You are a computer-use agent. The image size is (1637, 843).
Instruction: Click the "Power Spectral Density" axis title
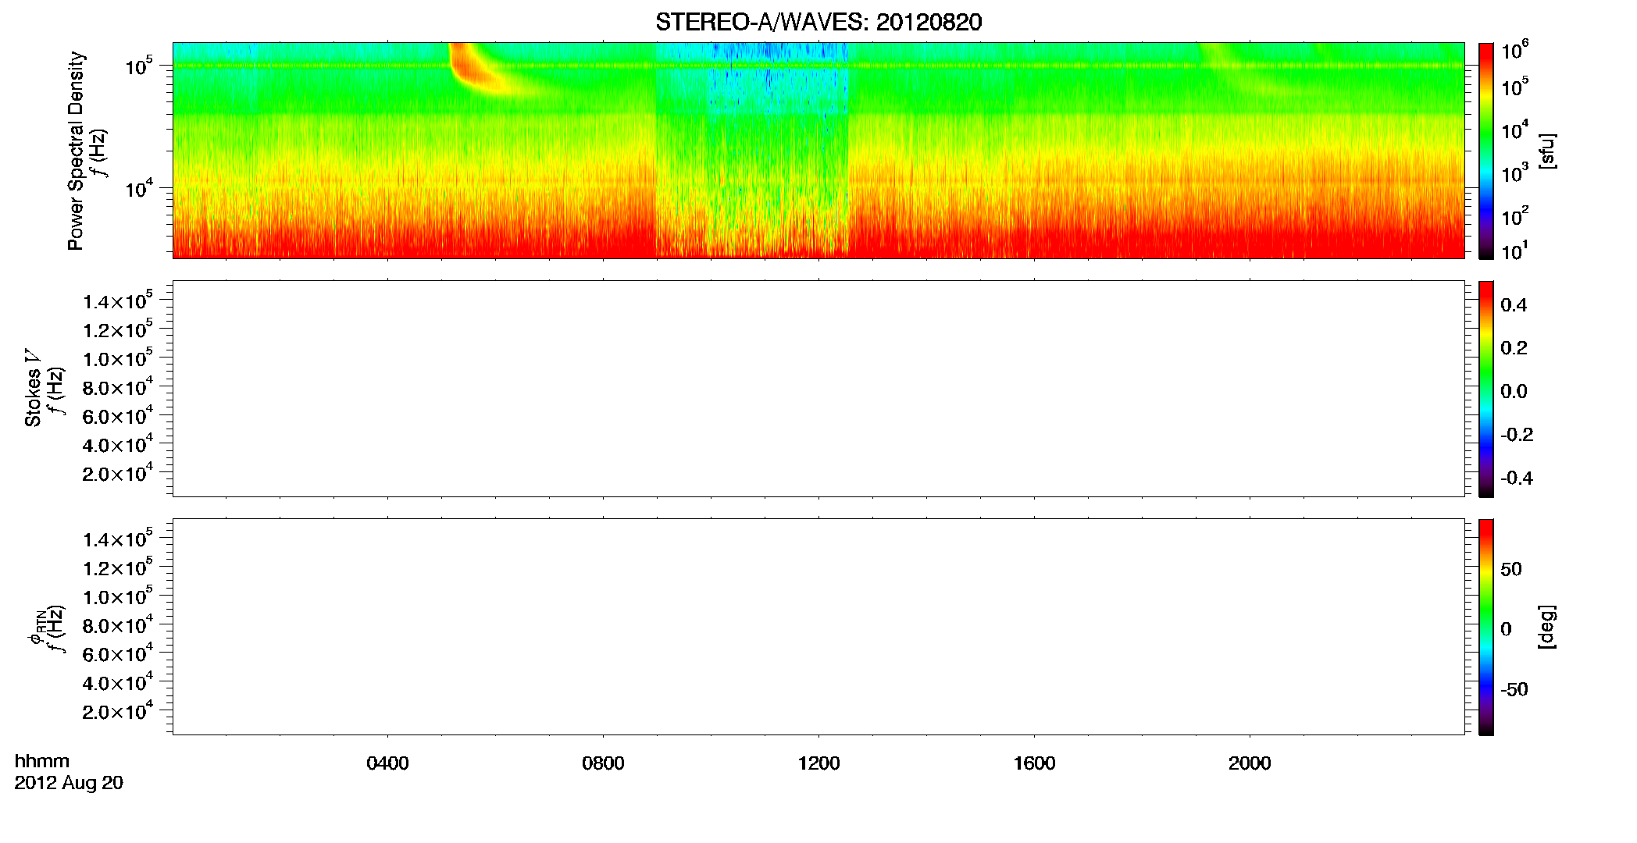[x=76, y=151]
